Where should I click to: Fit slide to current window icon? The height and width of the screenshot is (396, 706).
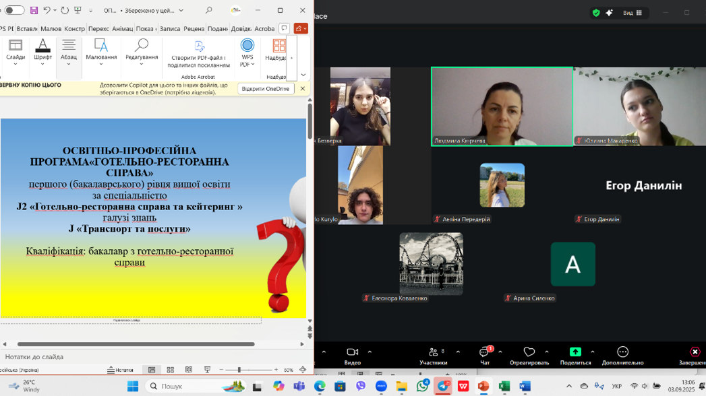click(x=303, y=370)
